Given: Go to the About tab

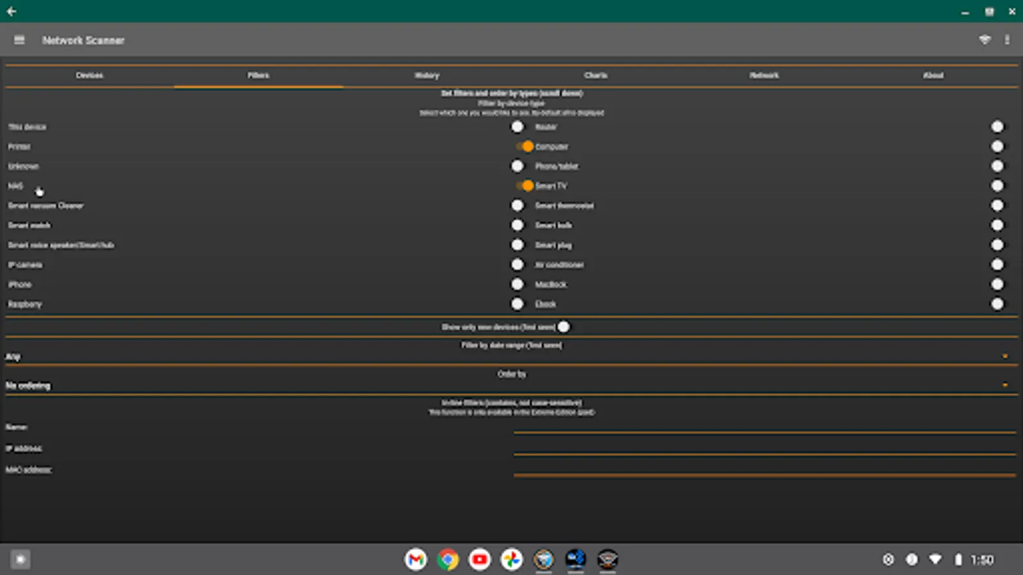Looking at the screenshot, I should [933, 75].
